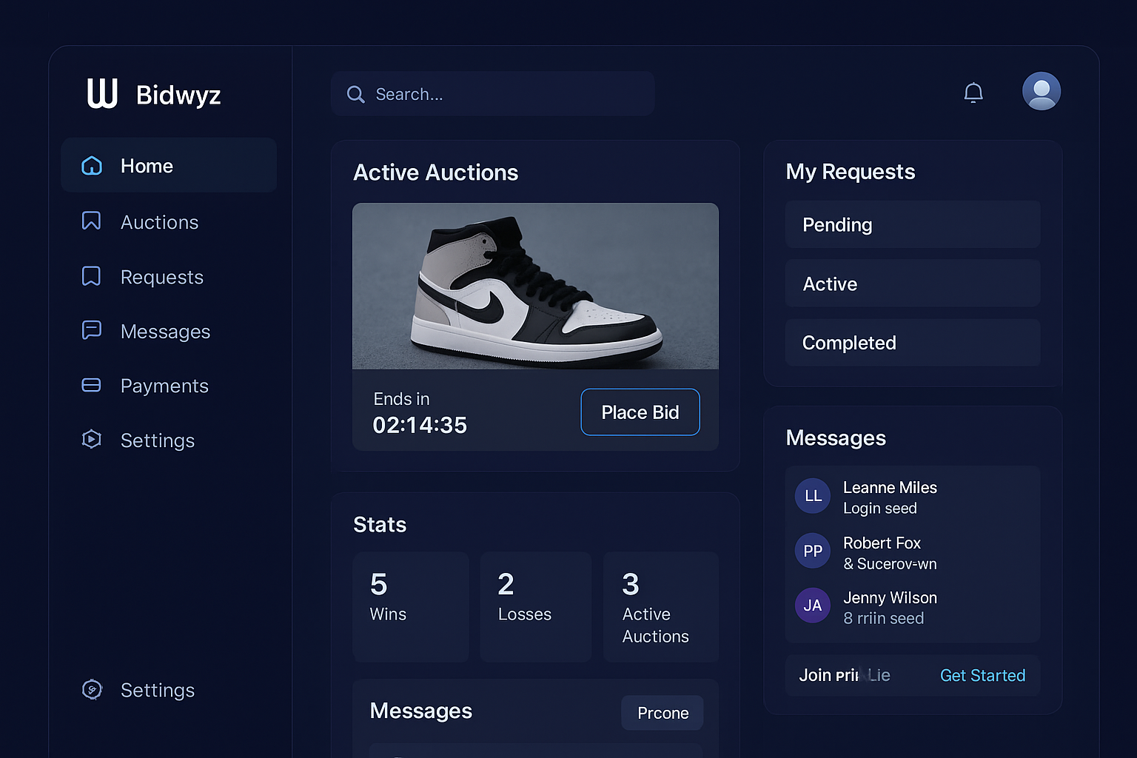Click the Messages heading beside Prcone
Image resolution: width=1137 pixels, height=758 pixels.
pyautogui.click(x=421, y=711)
